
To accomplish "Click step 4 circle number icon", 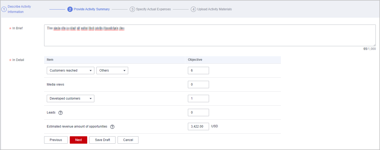I will coord(193,9).
